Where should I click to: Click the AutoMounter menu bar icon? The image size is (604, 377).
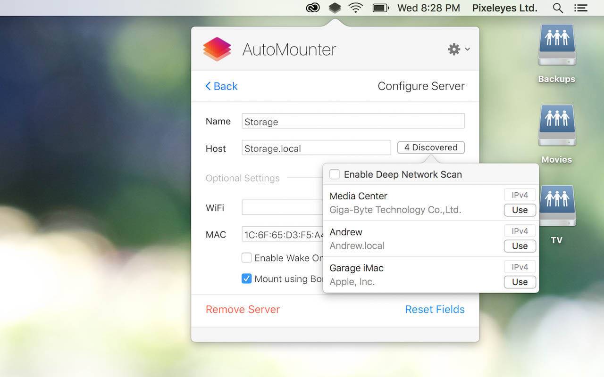point(335,8)
